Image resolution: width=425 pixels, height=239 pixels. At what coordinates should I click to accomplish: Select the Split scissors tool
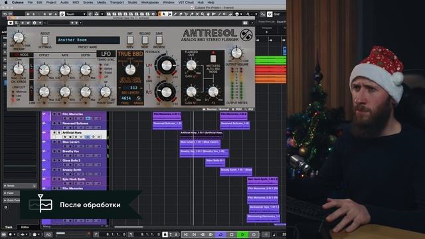point(186,14)
